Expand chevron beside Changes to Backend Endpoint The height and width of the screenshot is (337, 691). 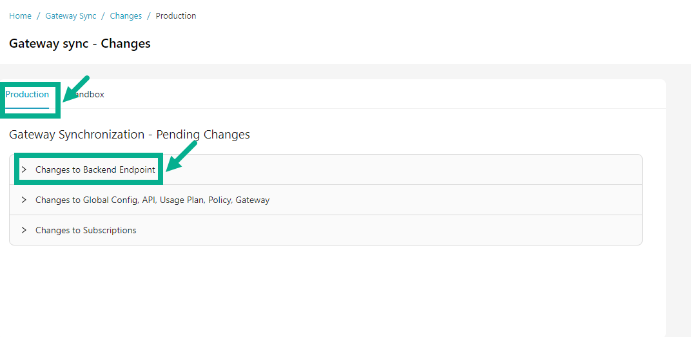click(24, 170)
